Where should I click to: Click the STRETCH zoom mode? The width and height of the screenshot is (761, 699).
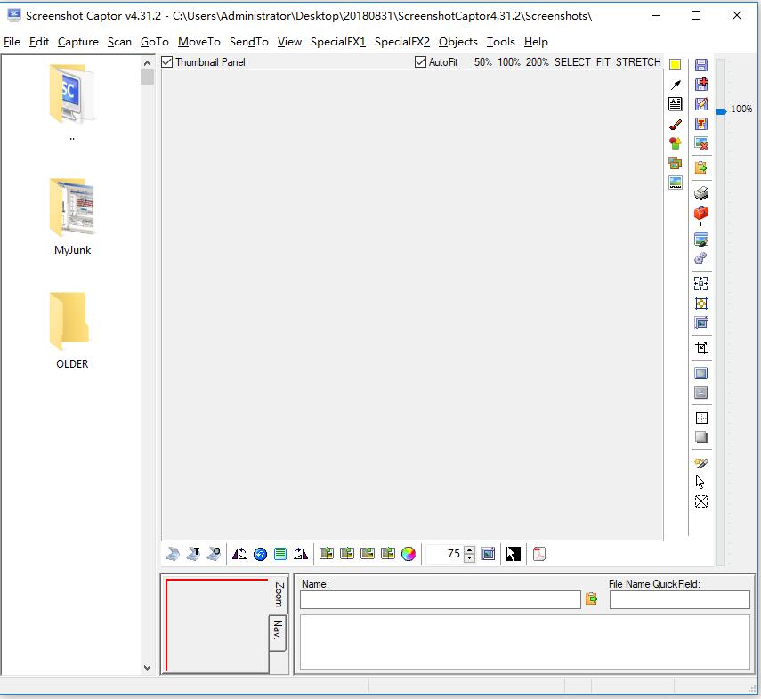(x=638, y=62)
